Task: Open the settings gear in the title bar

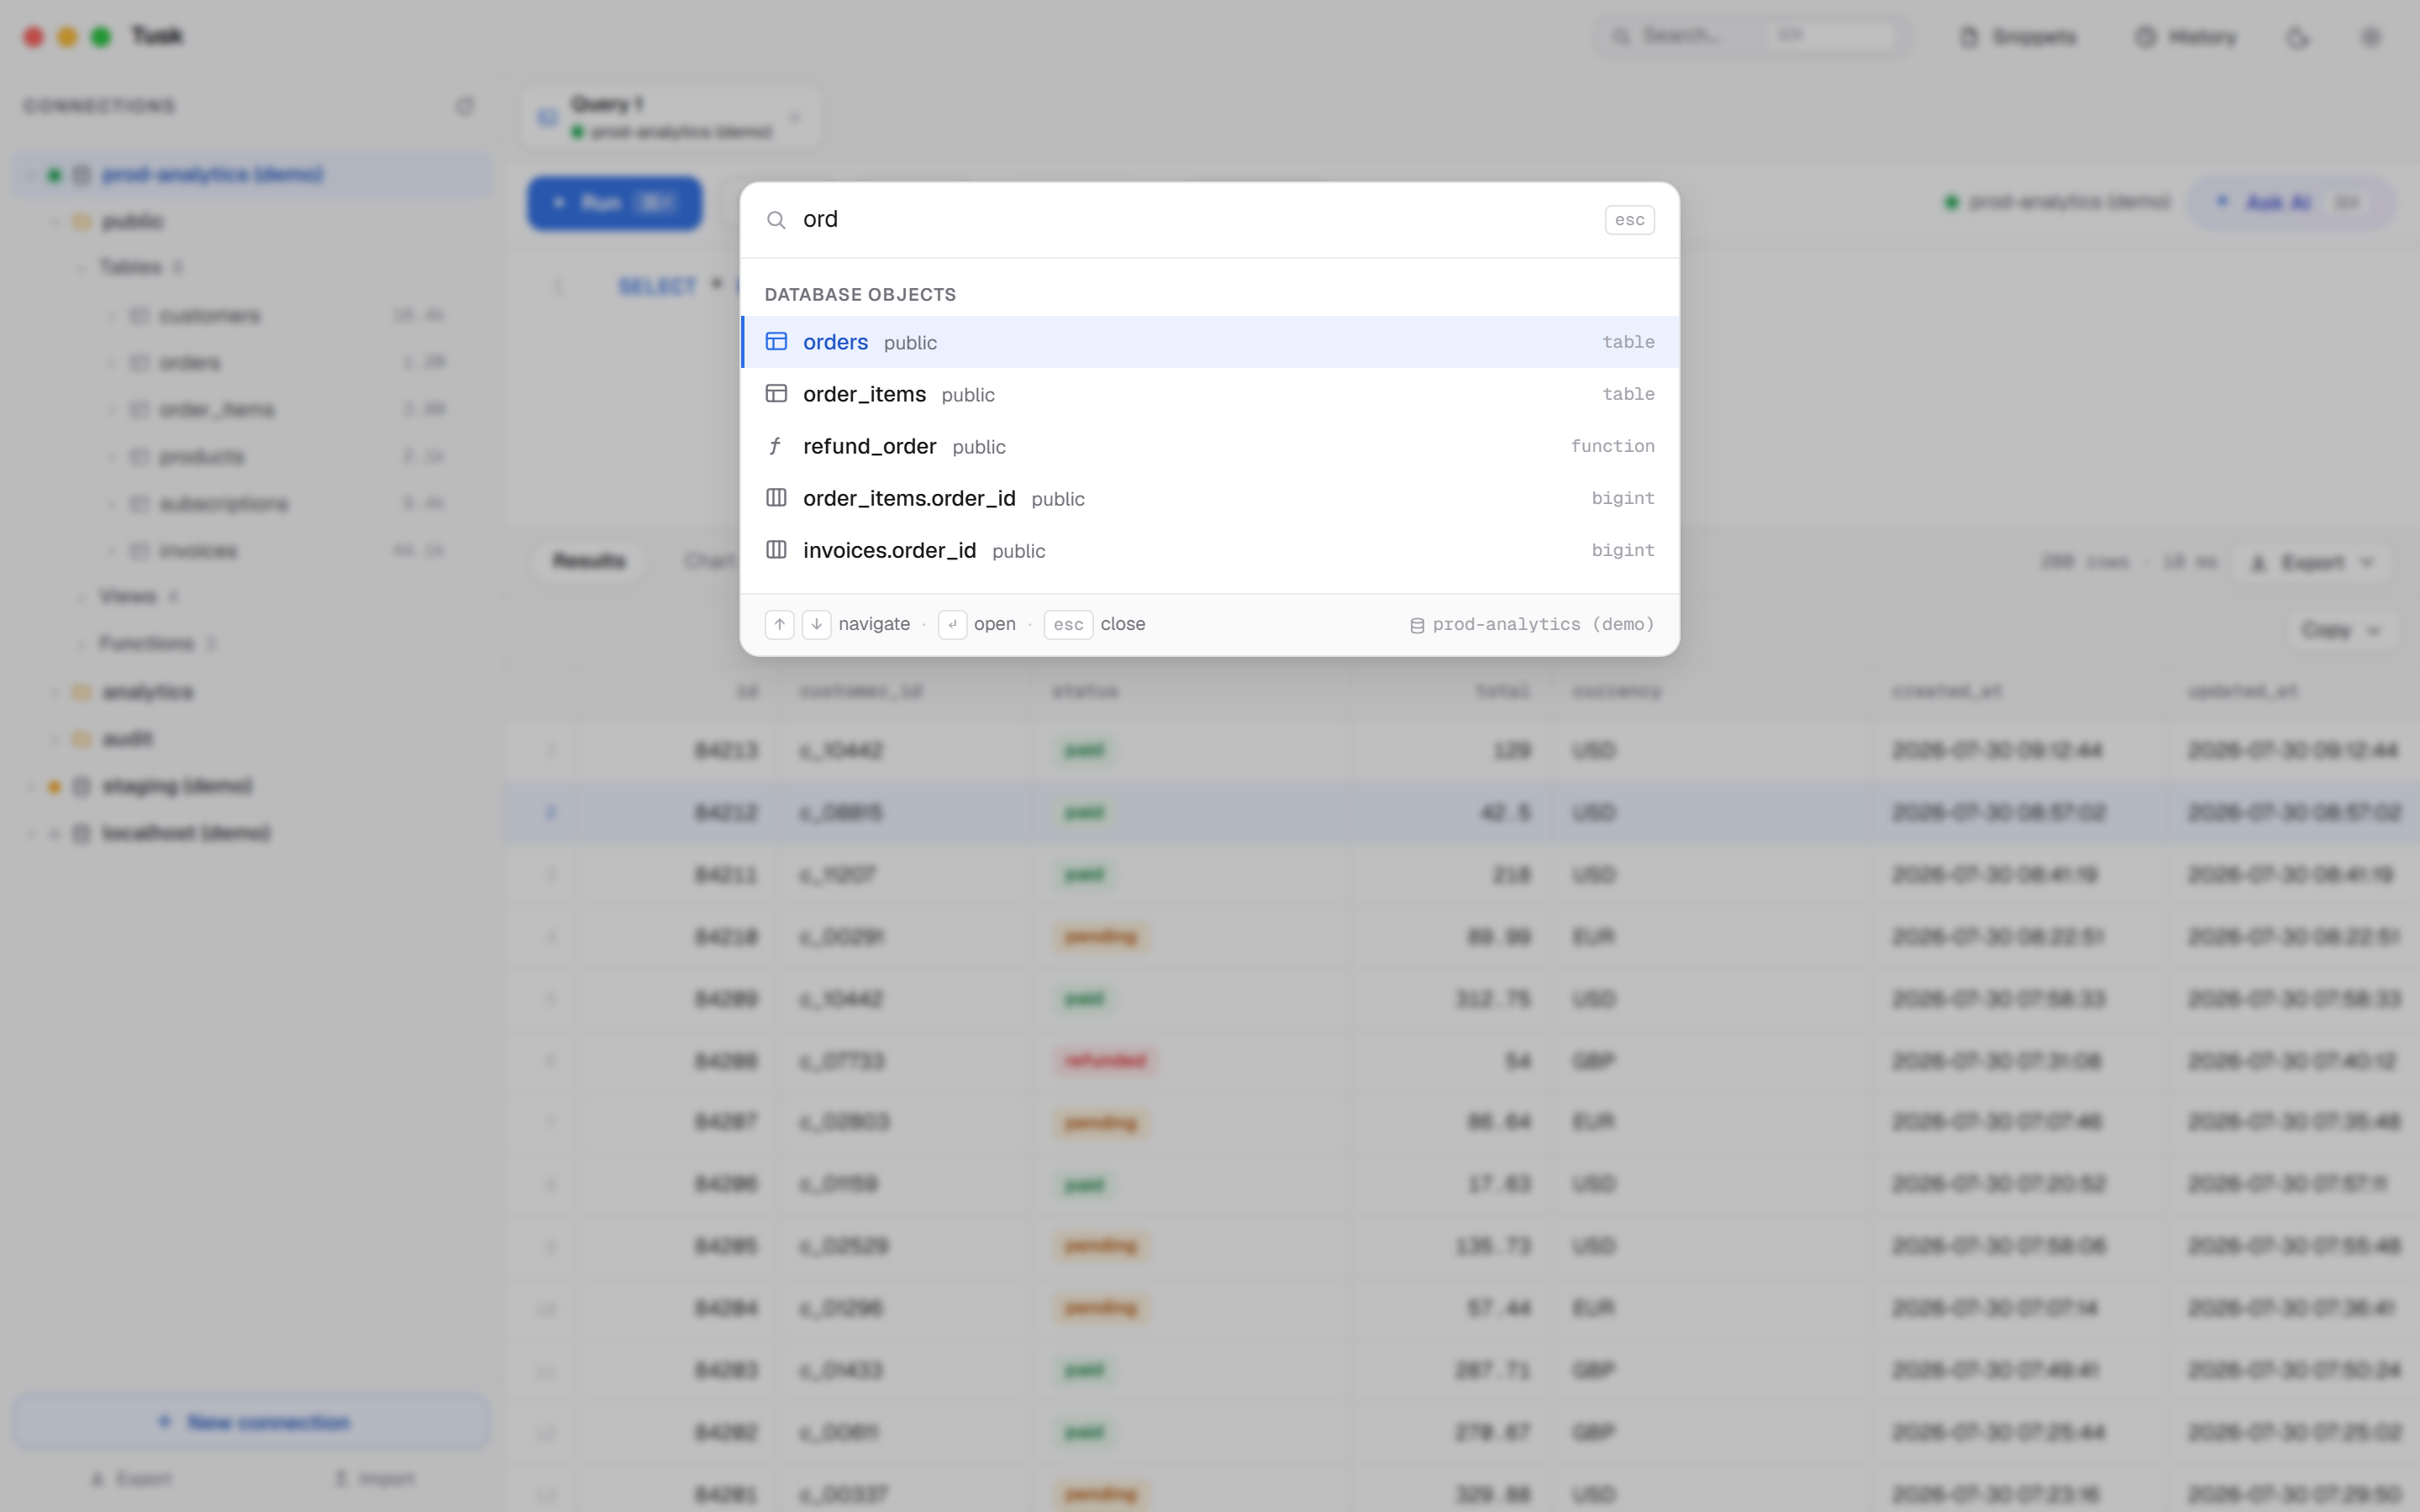Action: pos(2371,37)
